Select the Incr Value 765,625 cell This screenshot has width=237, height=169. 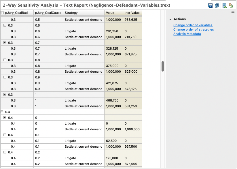pos(132,20)
